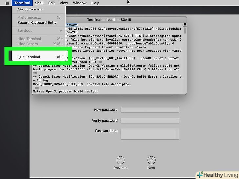Choose Hide Others
The image size is (239, 179).
pos(39,44)
